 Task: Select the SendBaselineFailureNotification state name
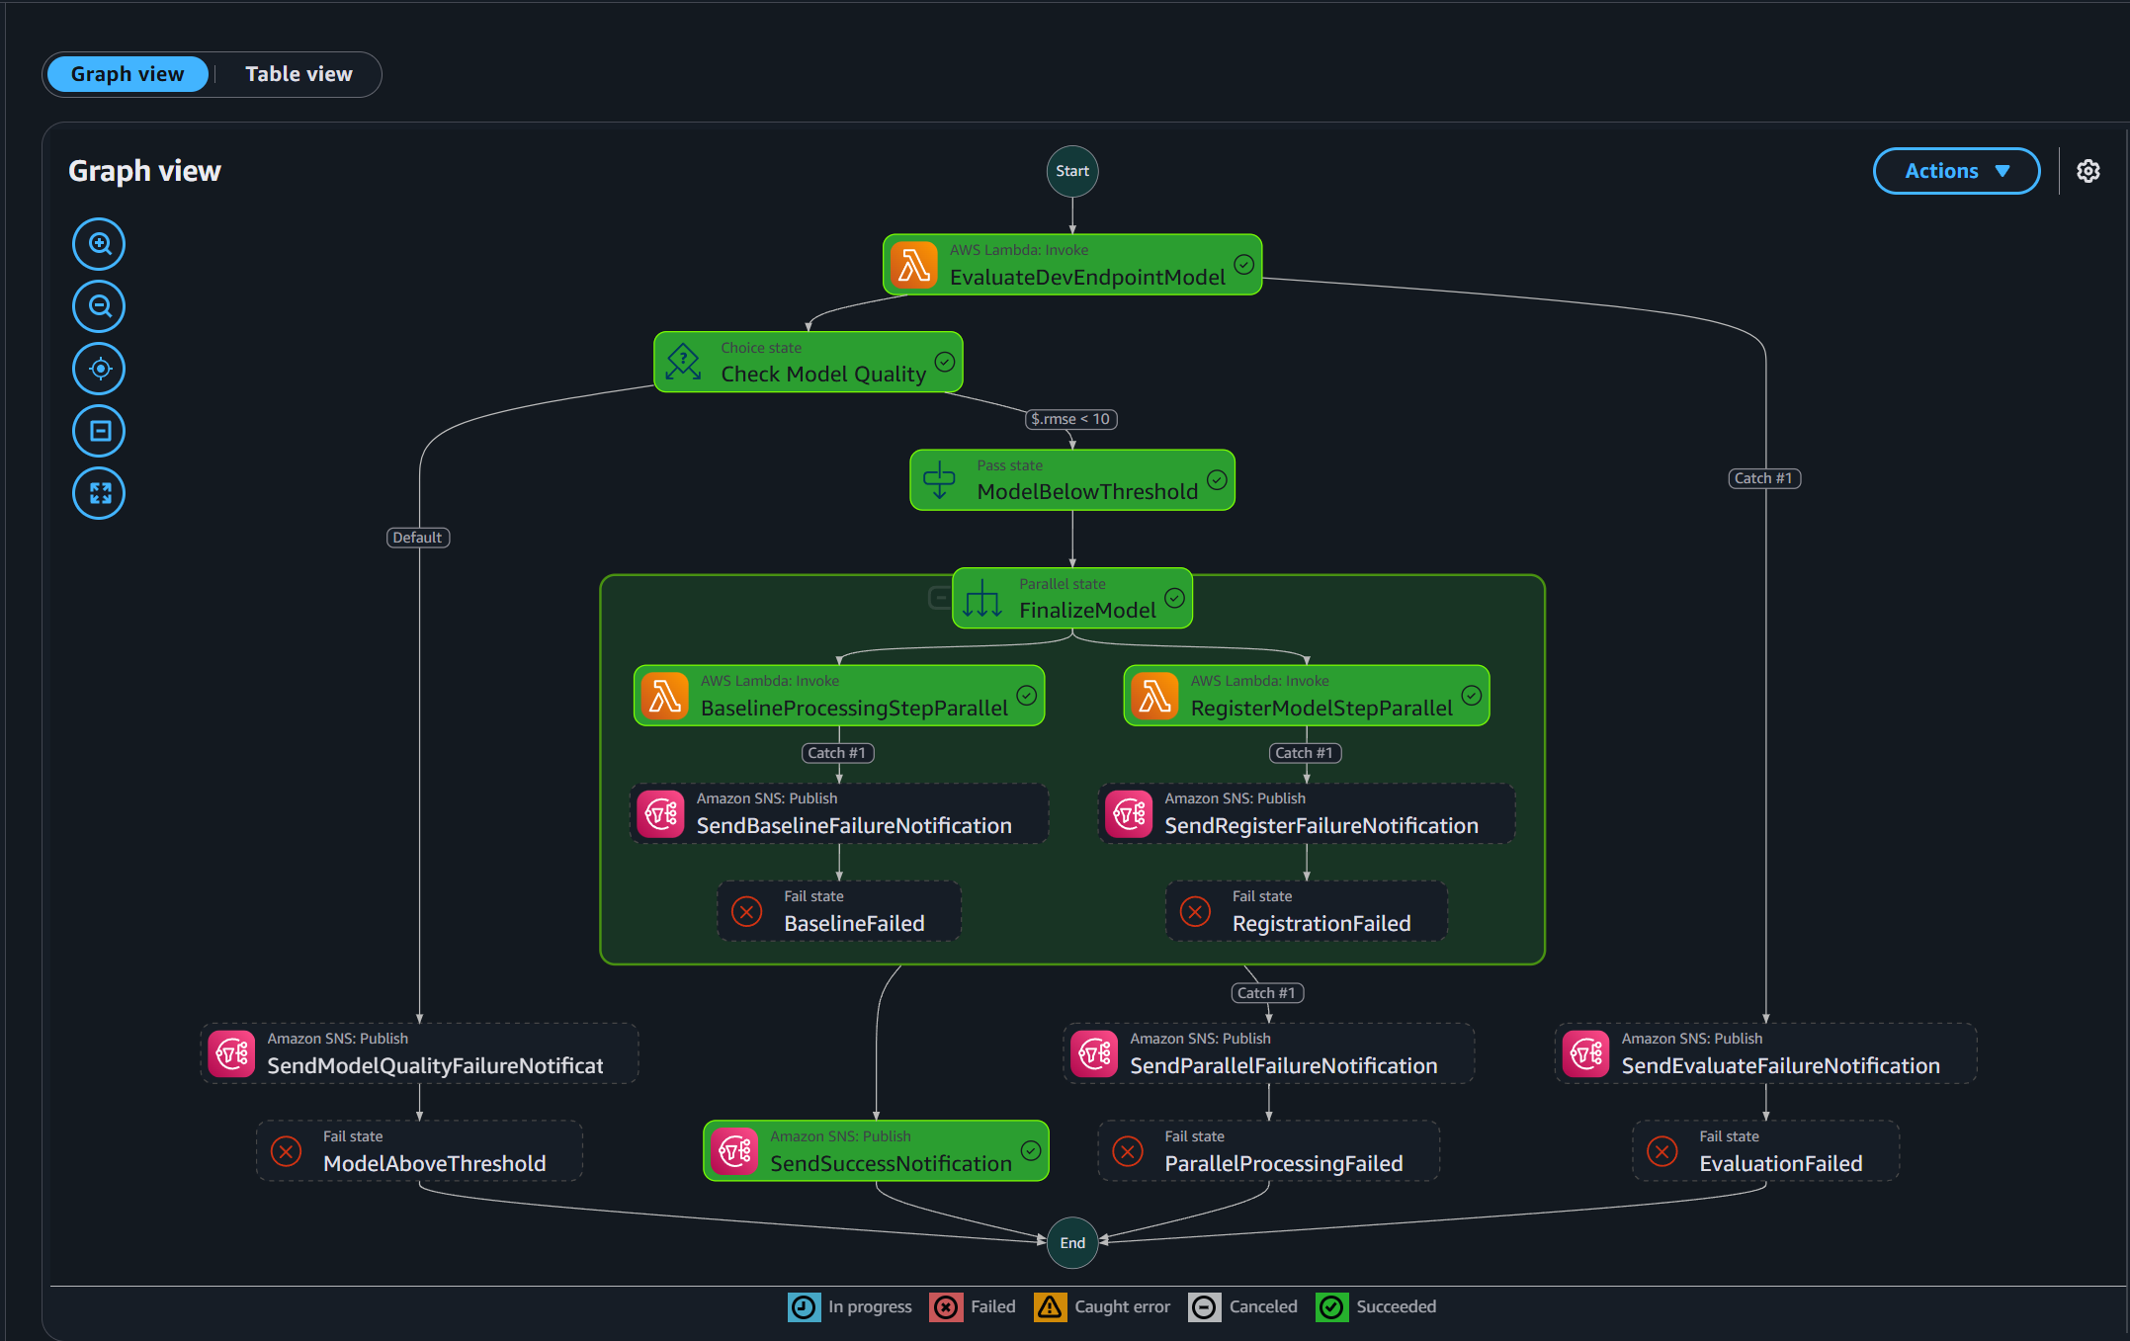coord(854,826)
